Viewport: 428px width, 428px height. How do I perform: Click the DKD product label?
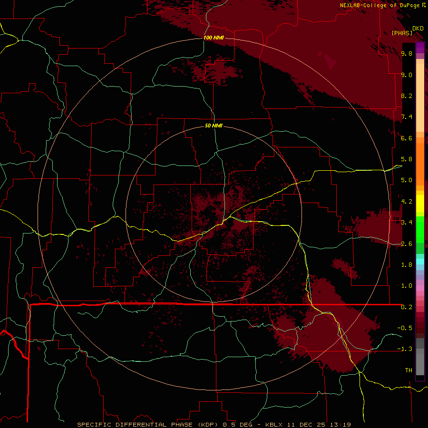418,28
